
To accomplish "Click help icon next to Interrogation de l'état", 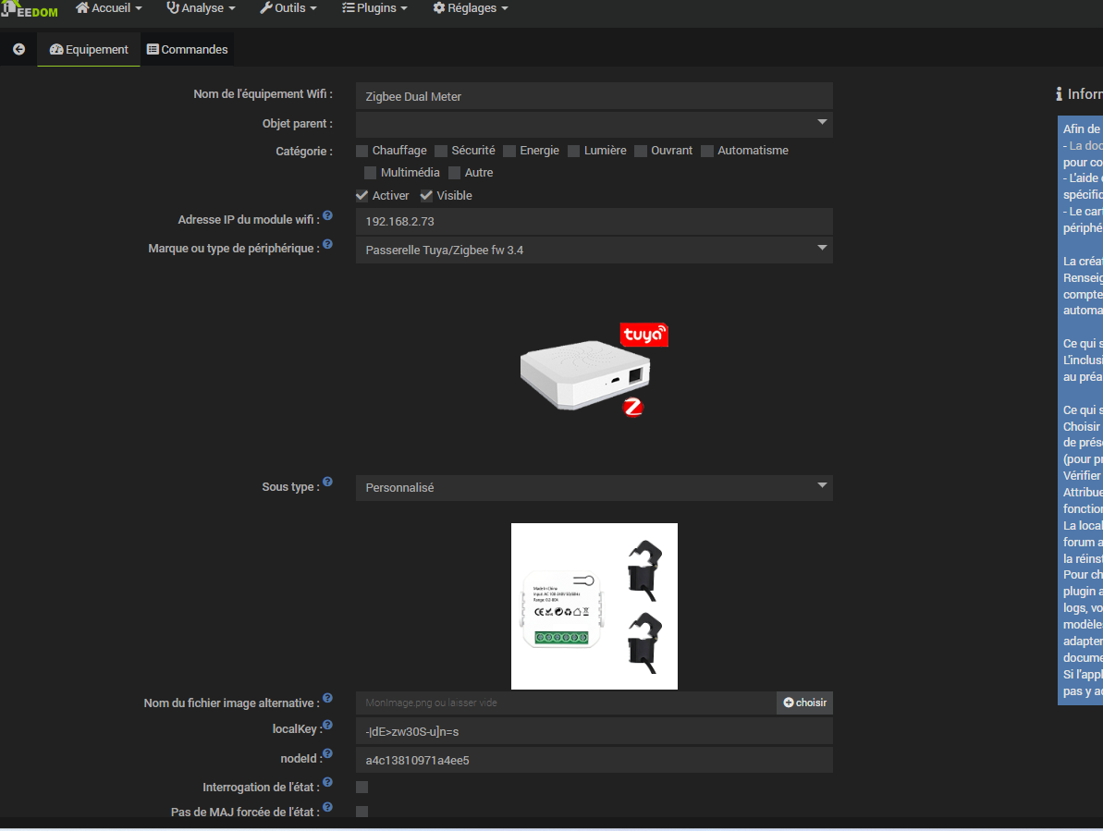I will pyautogui.click(x=328, y=783).
